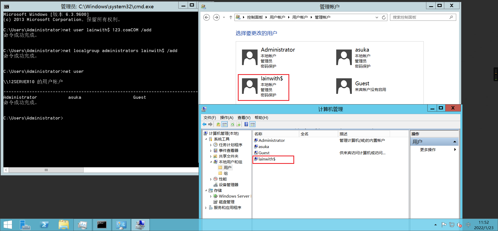Viewport: 498px width, 231px height.
Task: Open File Explorer from taskbar
Action: [64, 225]
